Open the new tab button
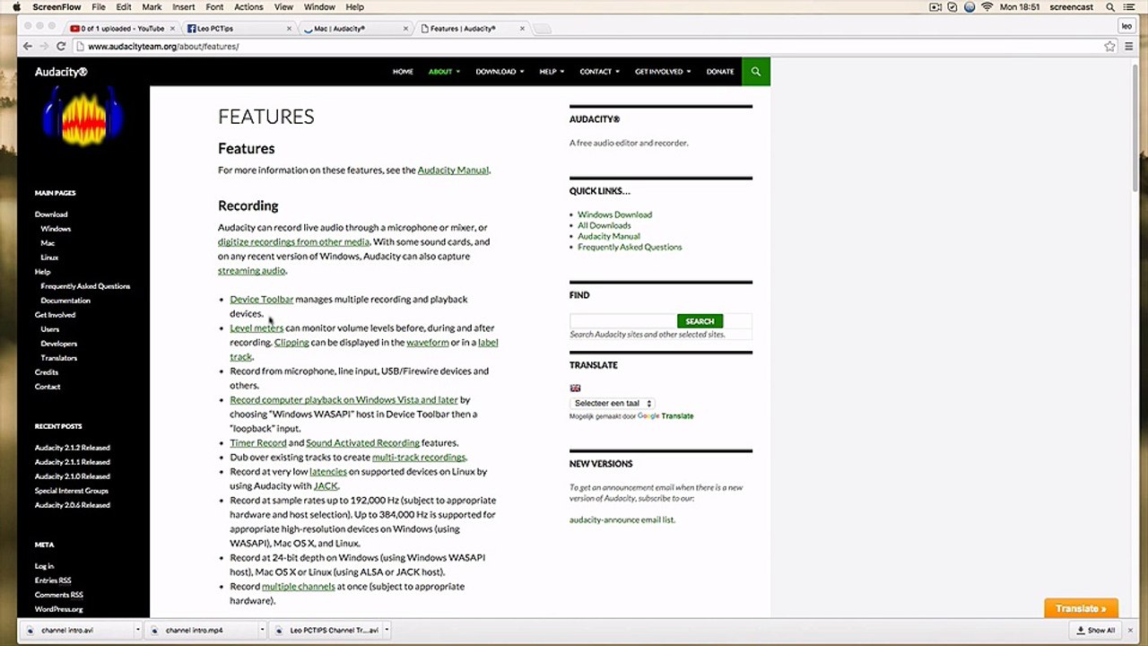This screenshot has width=1148, height=646. click(544, 29)
